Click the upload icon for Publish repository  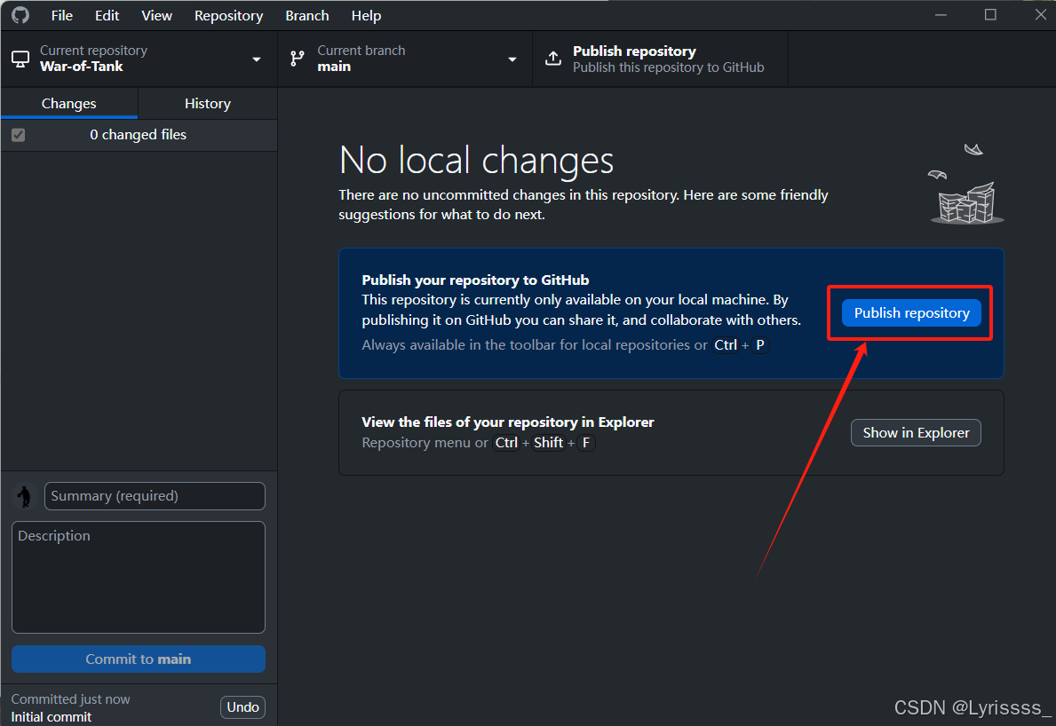553,59
